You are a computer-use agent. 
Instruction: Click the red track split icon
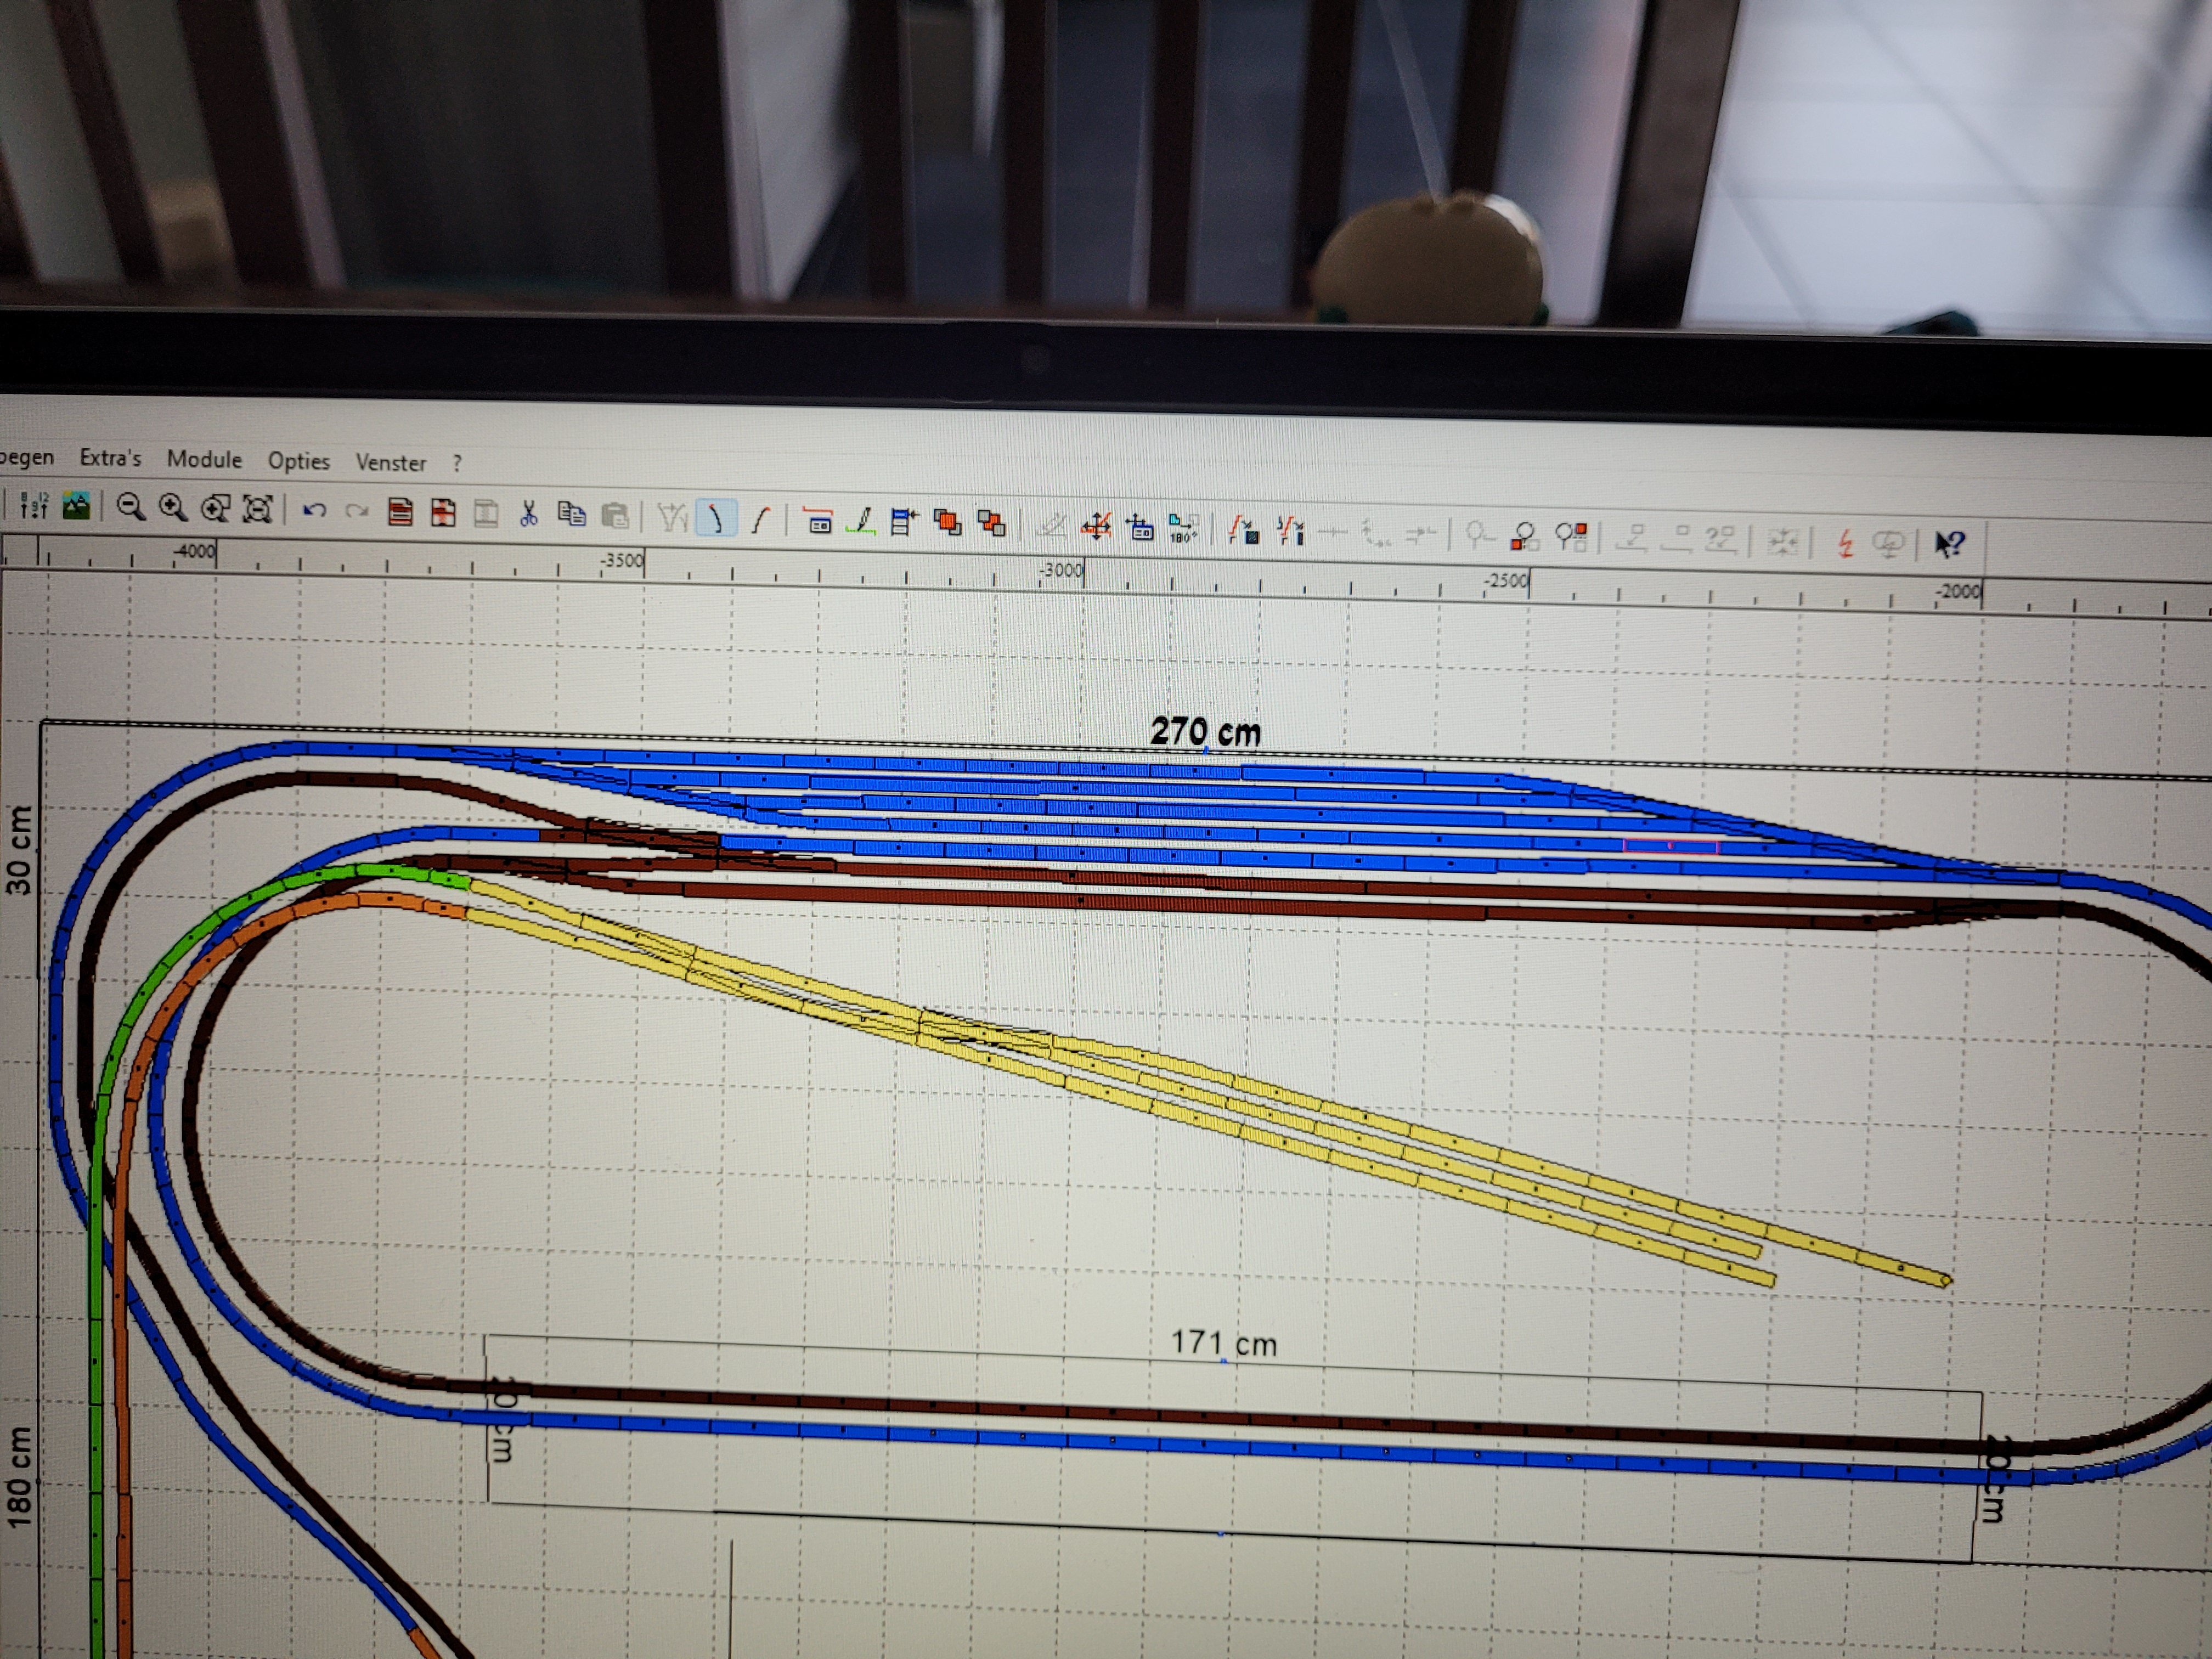pos(1290,531)
